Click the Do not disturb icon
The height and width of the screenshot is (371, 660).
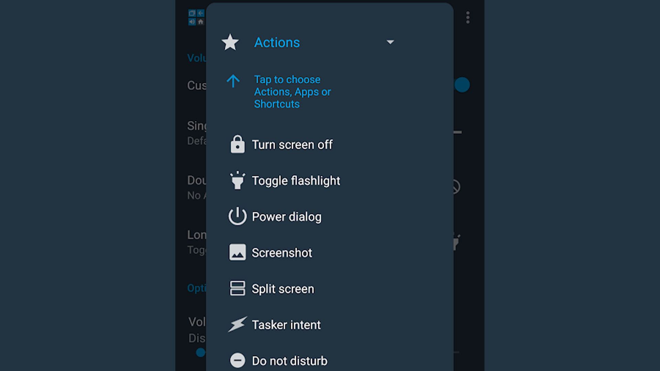click(x=238, y=360)
